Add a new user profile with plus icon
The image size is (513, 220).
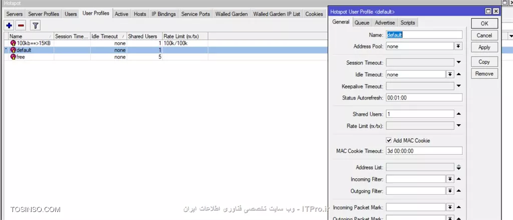point(9,25)
